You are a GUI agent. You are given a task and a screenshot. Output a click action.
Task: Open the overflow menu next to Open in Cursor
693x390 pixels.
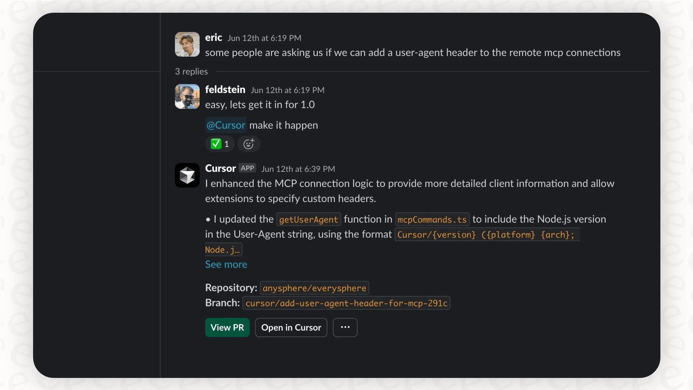point(345,327)
